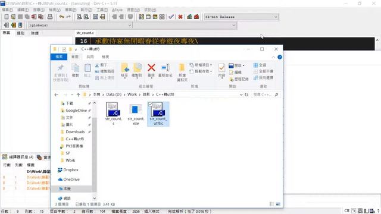
Task: Open Compiler messages (編譯器訊息) tab in Dev-C++
Action: click(x=18, y=157)
